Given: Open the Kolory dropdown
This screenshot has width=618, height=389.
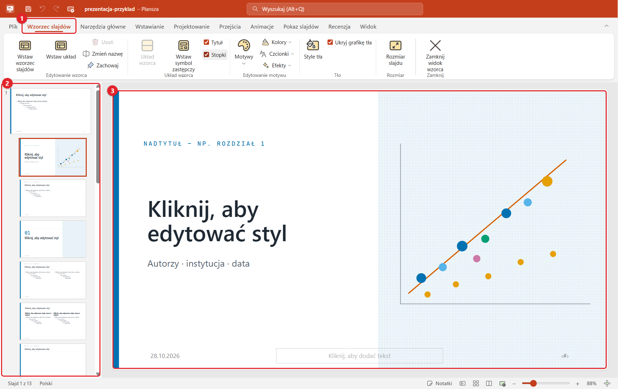Looking at the screenshot, I should click(277, 42).
